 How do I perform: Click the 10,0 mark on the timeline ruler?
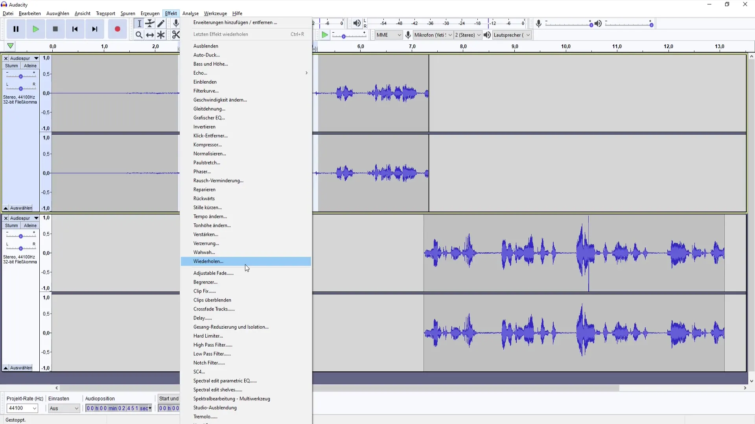565,46
